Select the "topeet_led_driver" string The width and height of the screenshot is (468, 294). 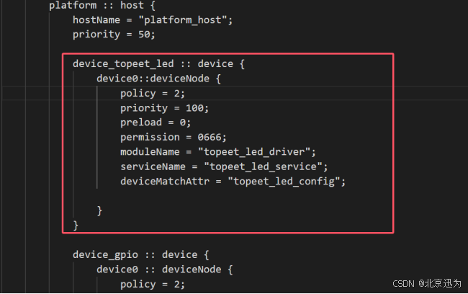click(x=258, y=151)
